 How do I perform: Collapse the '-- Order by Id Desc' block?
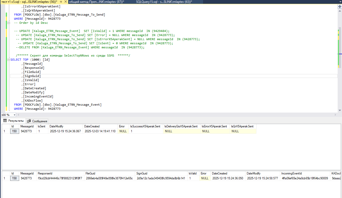(9, 23)
